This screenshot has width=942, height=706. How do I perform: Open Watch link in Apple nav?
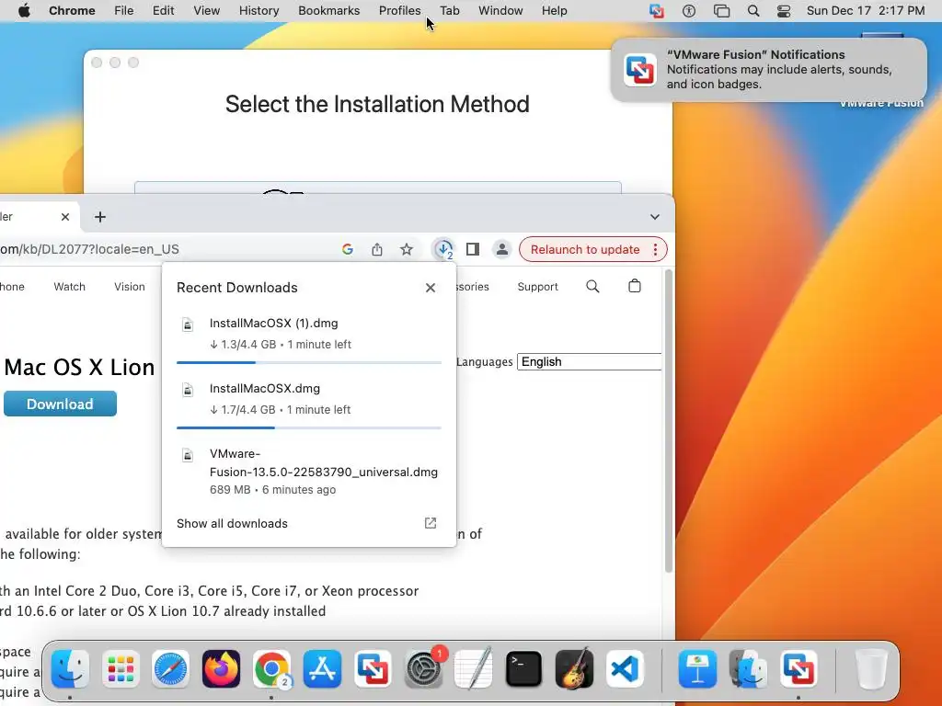70,287
